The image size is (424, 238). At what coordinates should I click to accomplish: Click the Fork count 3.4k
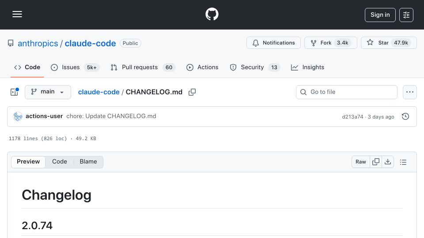click(x=342, y=43)
